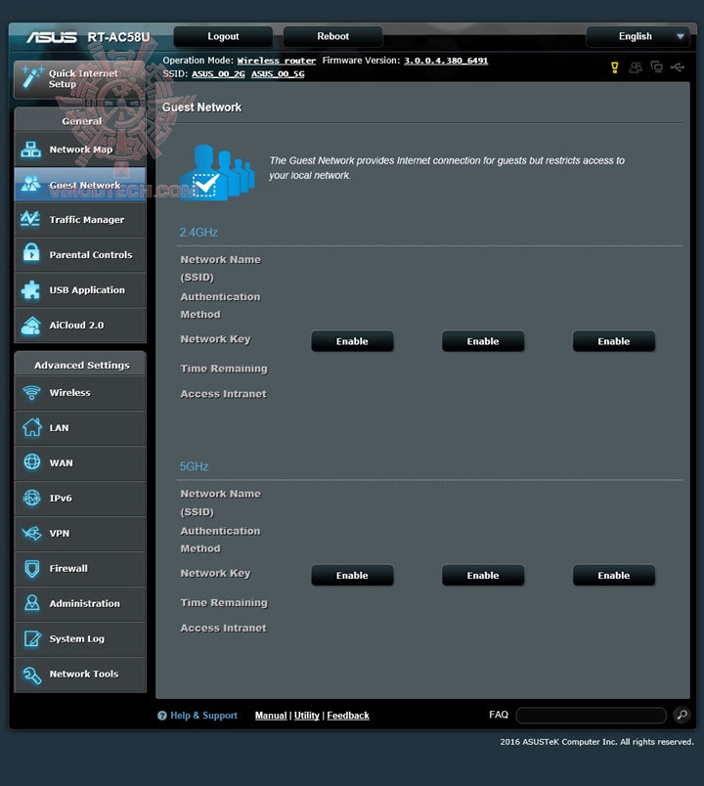Viewport: 704px width, 786px height.
Task: Click the Quick Internet Setup wand icon
Action: pyautogui.click(x=31, y=77)
